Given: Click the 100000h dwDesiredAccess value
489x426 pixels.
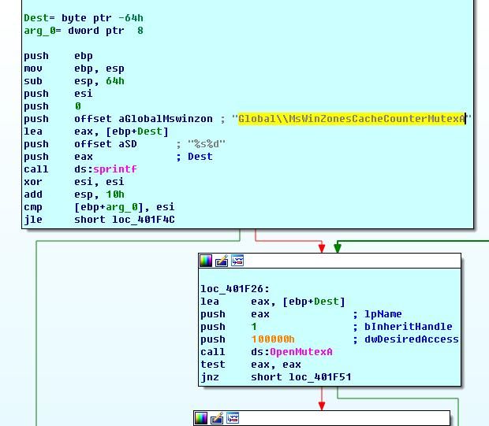Looking at the screenshot, I should pyautogui.click(x=273, y=339).
